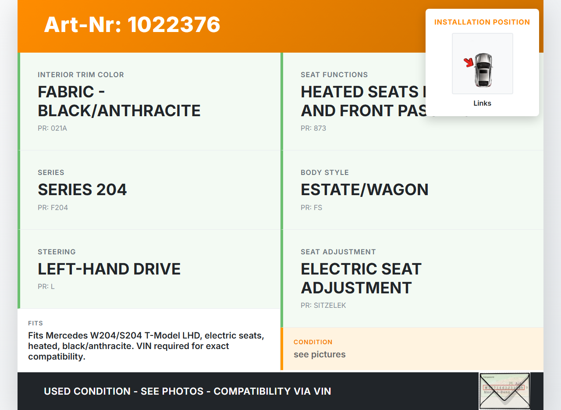
Task: Click the PR: 021A code
Action: tap(52, 128)
